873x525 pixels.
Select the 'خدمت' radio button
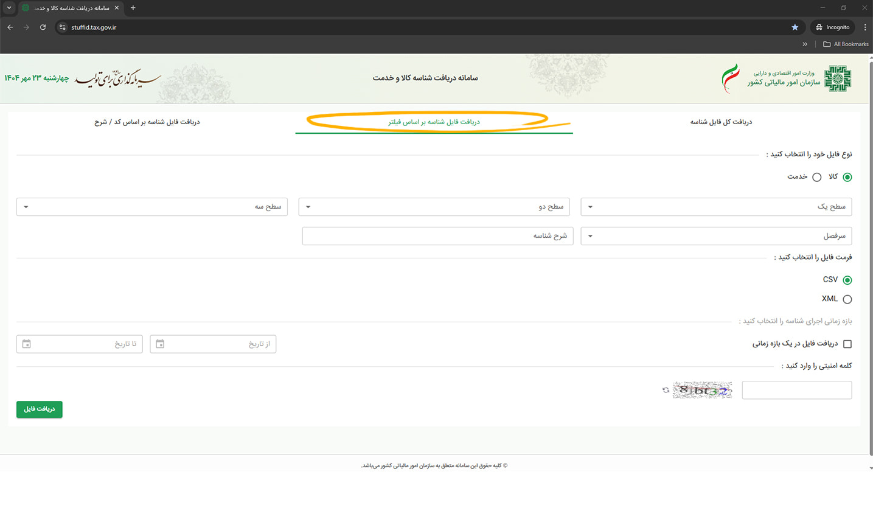tap(816, 177)
